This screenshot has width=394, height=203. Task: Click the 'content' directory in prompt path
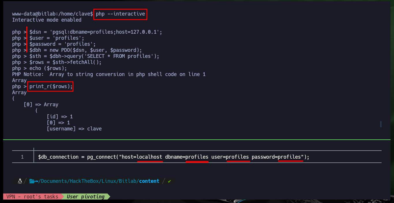(149, 181)
